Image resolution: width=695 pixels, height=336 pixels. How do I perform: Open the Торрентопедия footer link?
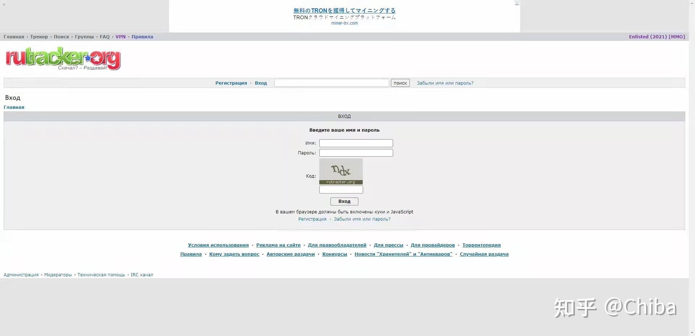(x=481, y=245)
